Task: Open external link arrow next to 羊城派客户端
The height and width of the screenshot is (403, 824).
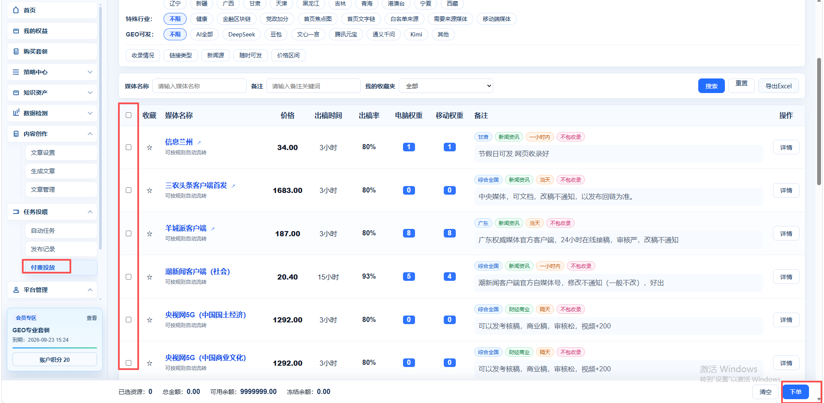Action: (x=212, y=229)
